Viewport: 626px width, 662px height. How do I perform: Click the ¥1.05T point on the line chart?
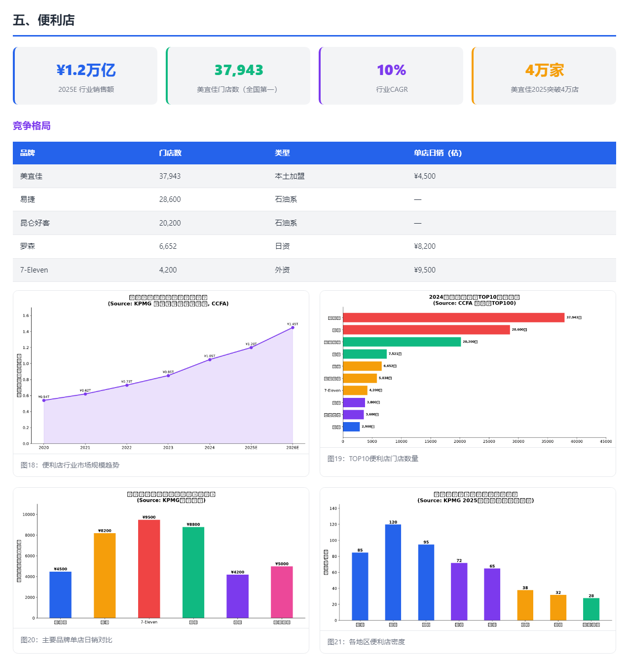pyautogui.click(x=210, y=359)
